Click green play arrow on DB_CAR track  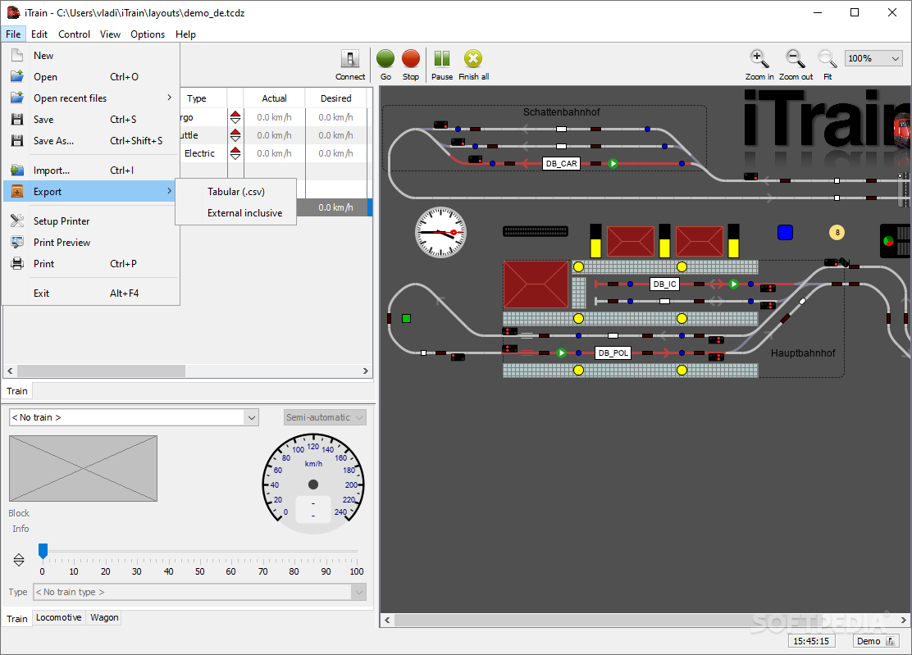coord(613,164)
